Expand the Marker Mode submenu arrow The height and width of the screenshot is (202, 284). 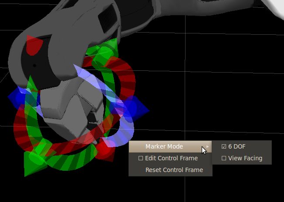pos(208,147)
